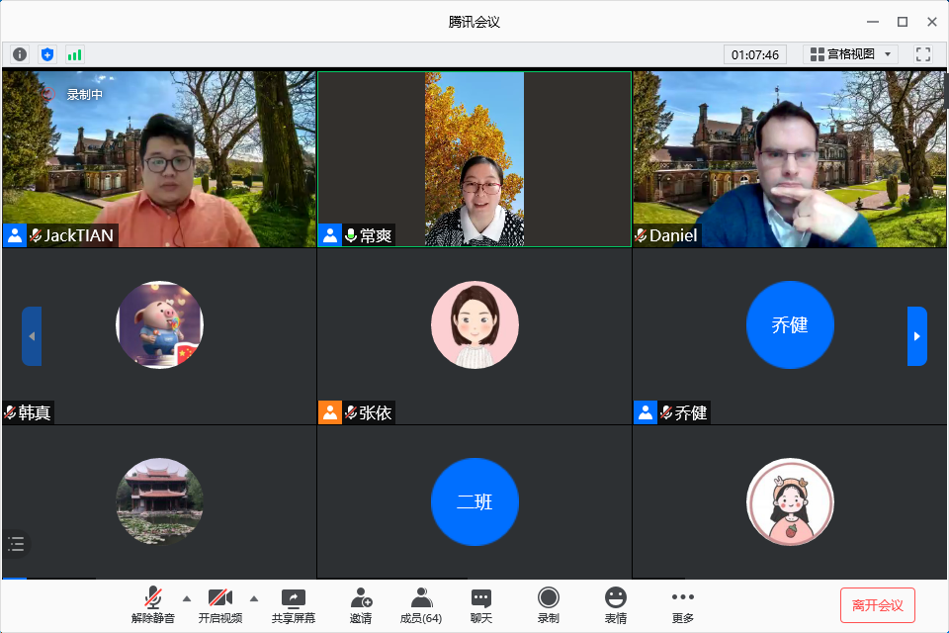Go to next page of participants

point(917,336)
